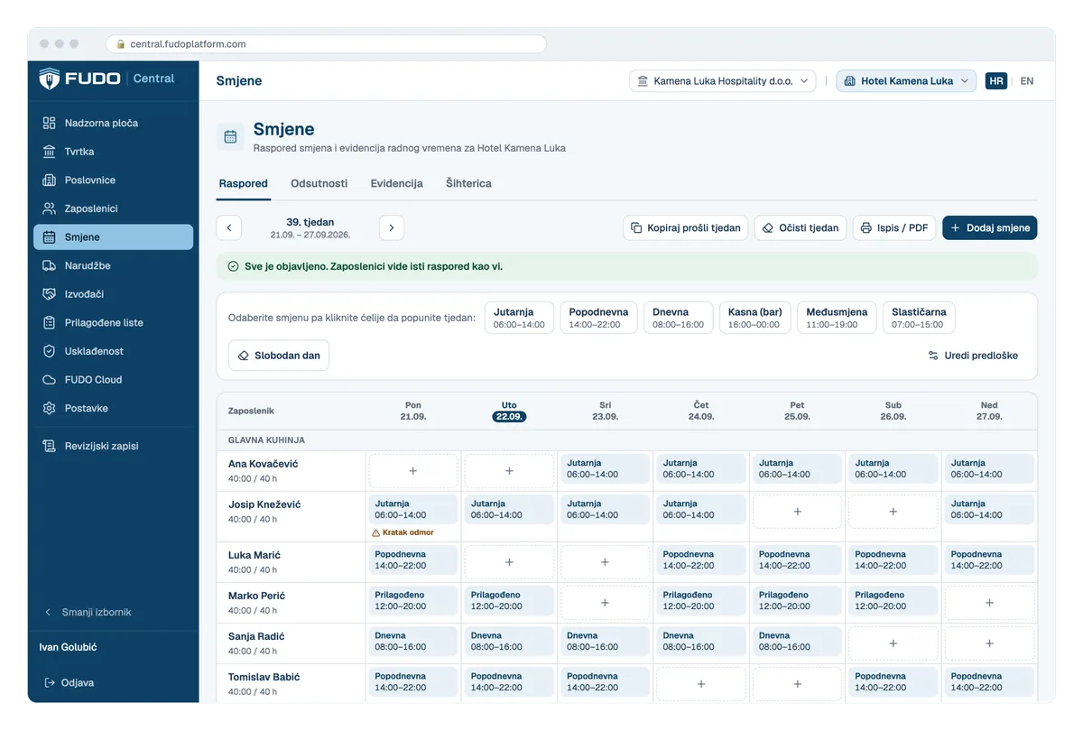
Task: Click the Poslovnice building icon in sidebar
Action: pos(50,180)
